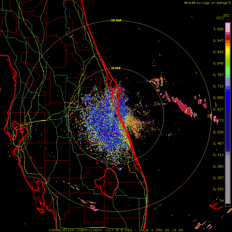This screenshot has height=232, width=232.
Task: Pick the yellow segment of the color bar
Action: coord(228,51)
